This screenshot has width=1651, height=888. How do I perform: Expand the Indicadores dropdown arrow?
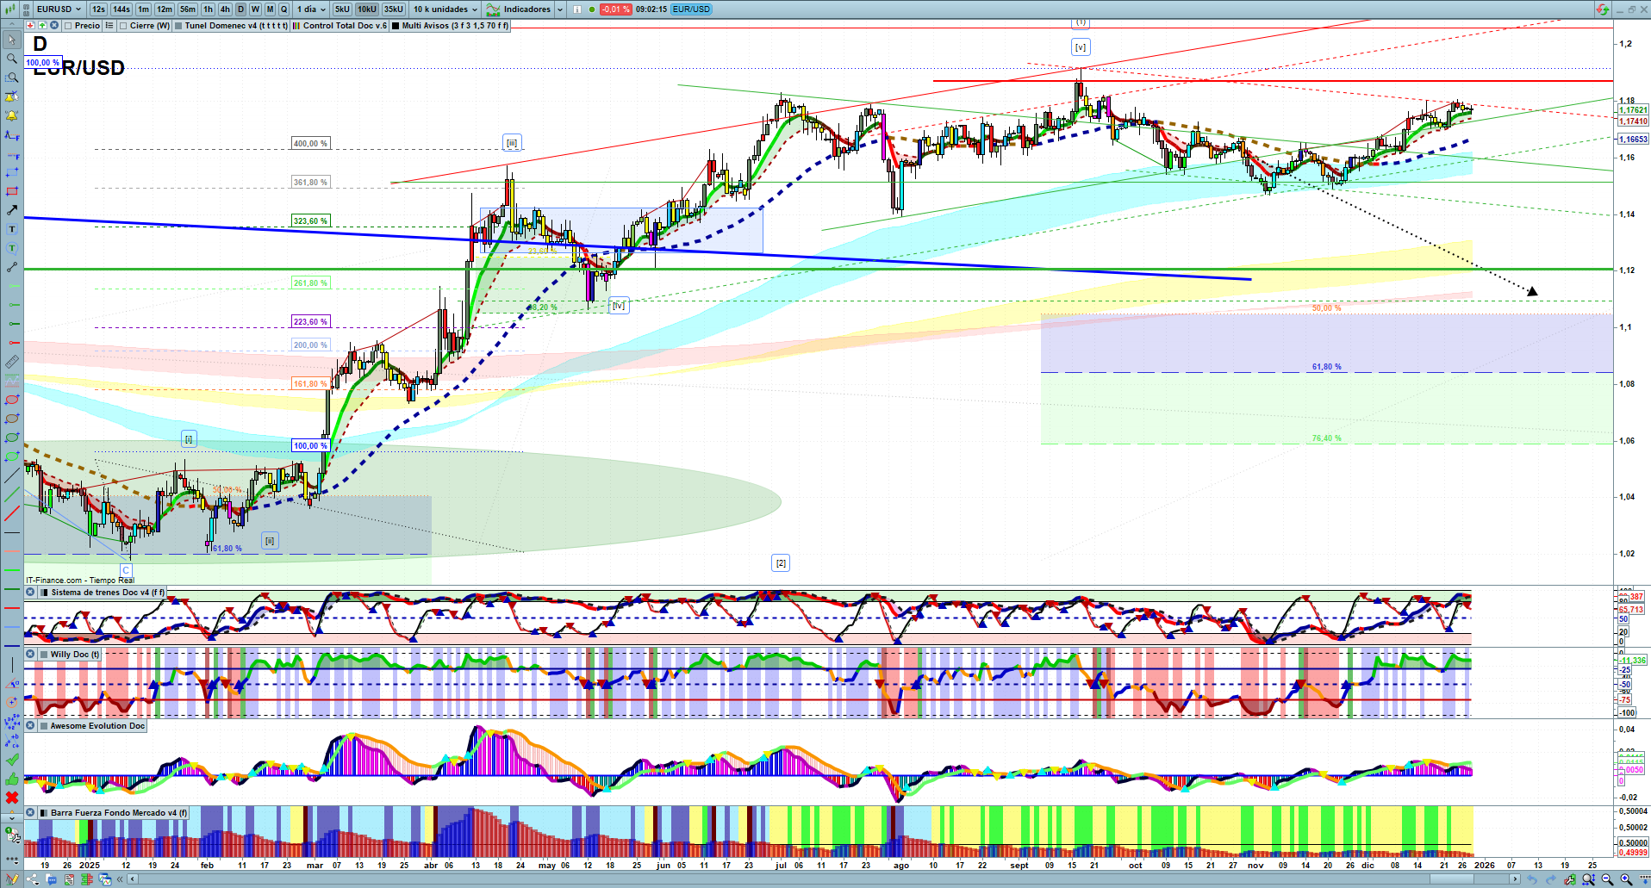[x=560, y=9]
